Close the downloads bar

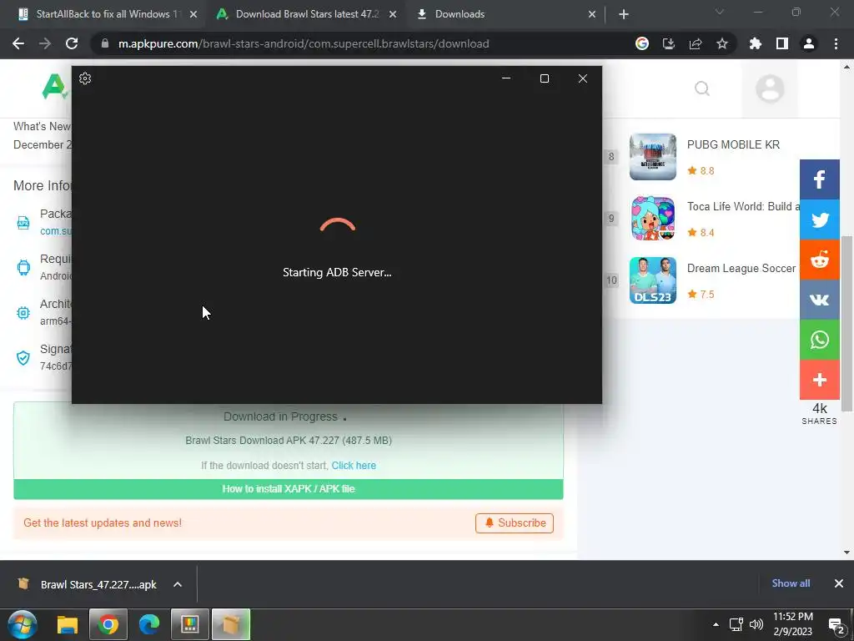point(839,583)
